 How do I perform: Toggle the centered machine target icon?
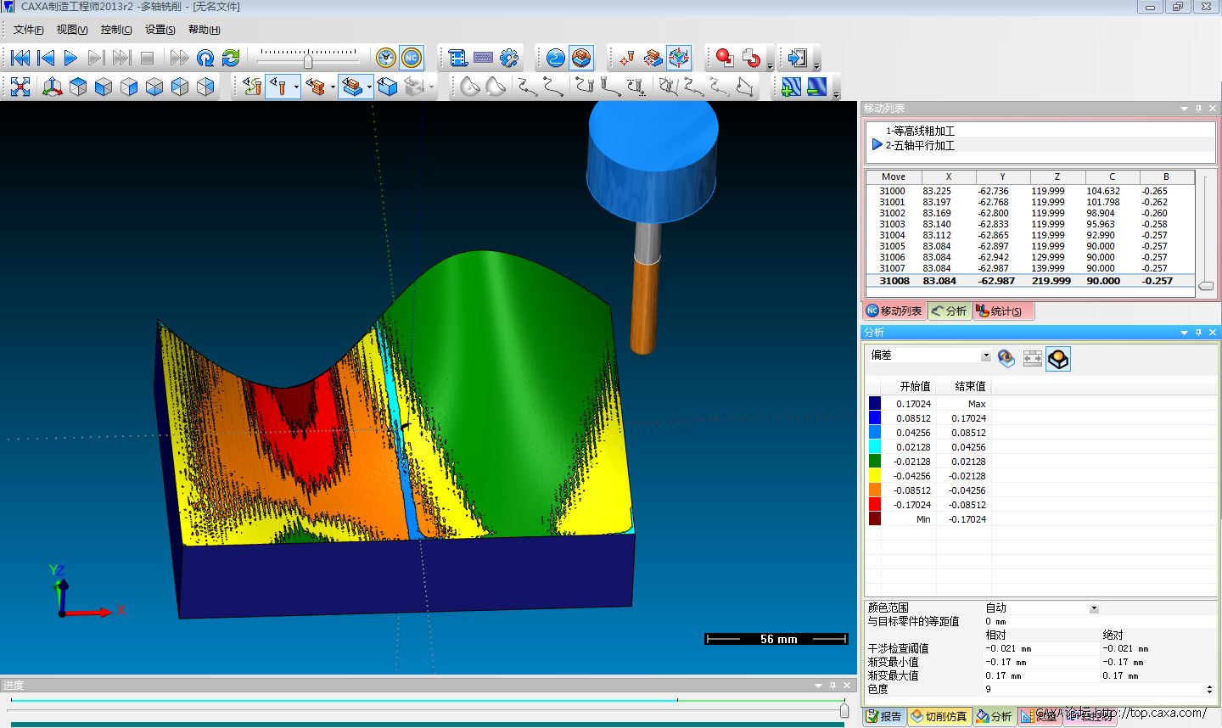pyautogui.click(x=679, y=58)
